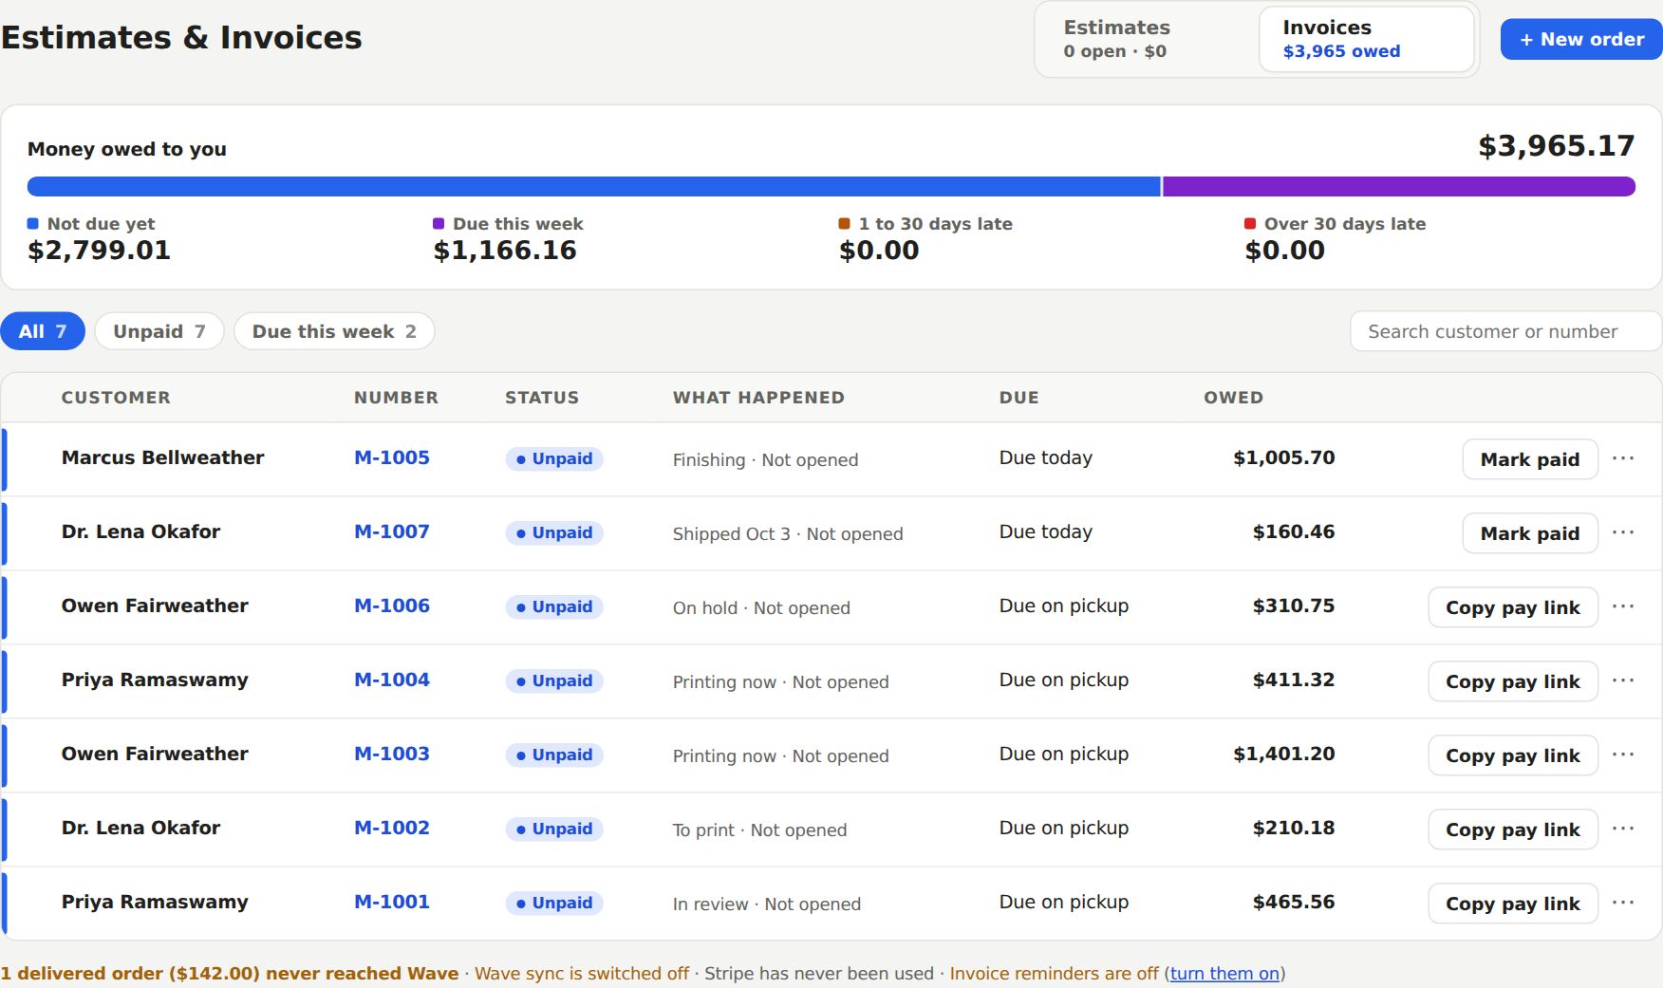The height and width of the screenshot is (988, 1663).
Task: Click 'Finishing · Not opened' text
Action: [x=765, y=459]
